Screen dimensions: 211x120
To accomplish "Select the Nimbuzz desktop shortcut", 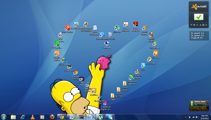I will click(x=156, y=54).
